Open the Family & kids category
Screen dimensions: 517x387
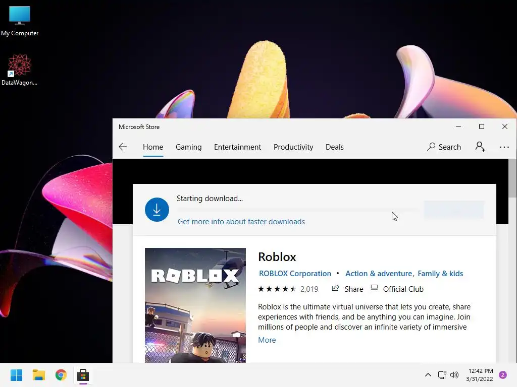pos(440,274)
